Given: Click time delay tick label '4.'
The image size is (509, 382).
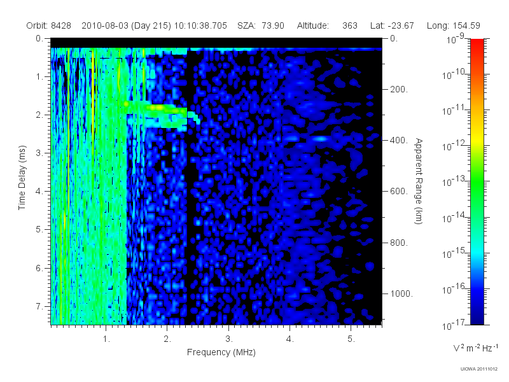Looking at the screenshot, I should pos(39,192).
